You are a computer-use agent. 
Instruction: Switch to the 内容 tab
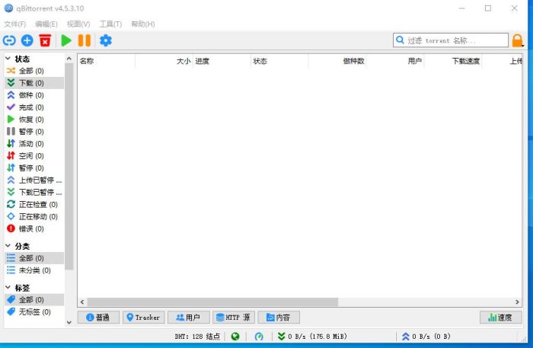pyautogui.click(x=279, y=318)
